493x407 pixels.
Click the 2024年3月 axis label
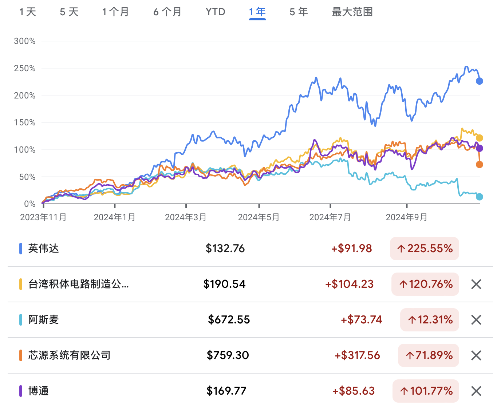point(186,217)
